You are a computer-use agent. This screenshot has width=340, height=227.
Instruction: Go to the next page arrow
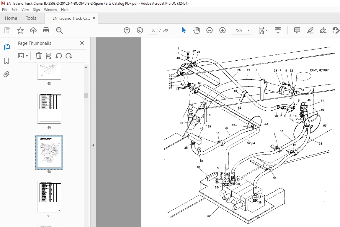click(140, 30)
